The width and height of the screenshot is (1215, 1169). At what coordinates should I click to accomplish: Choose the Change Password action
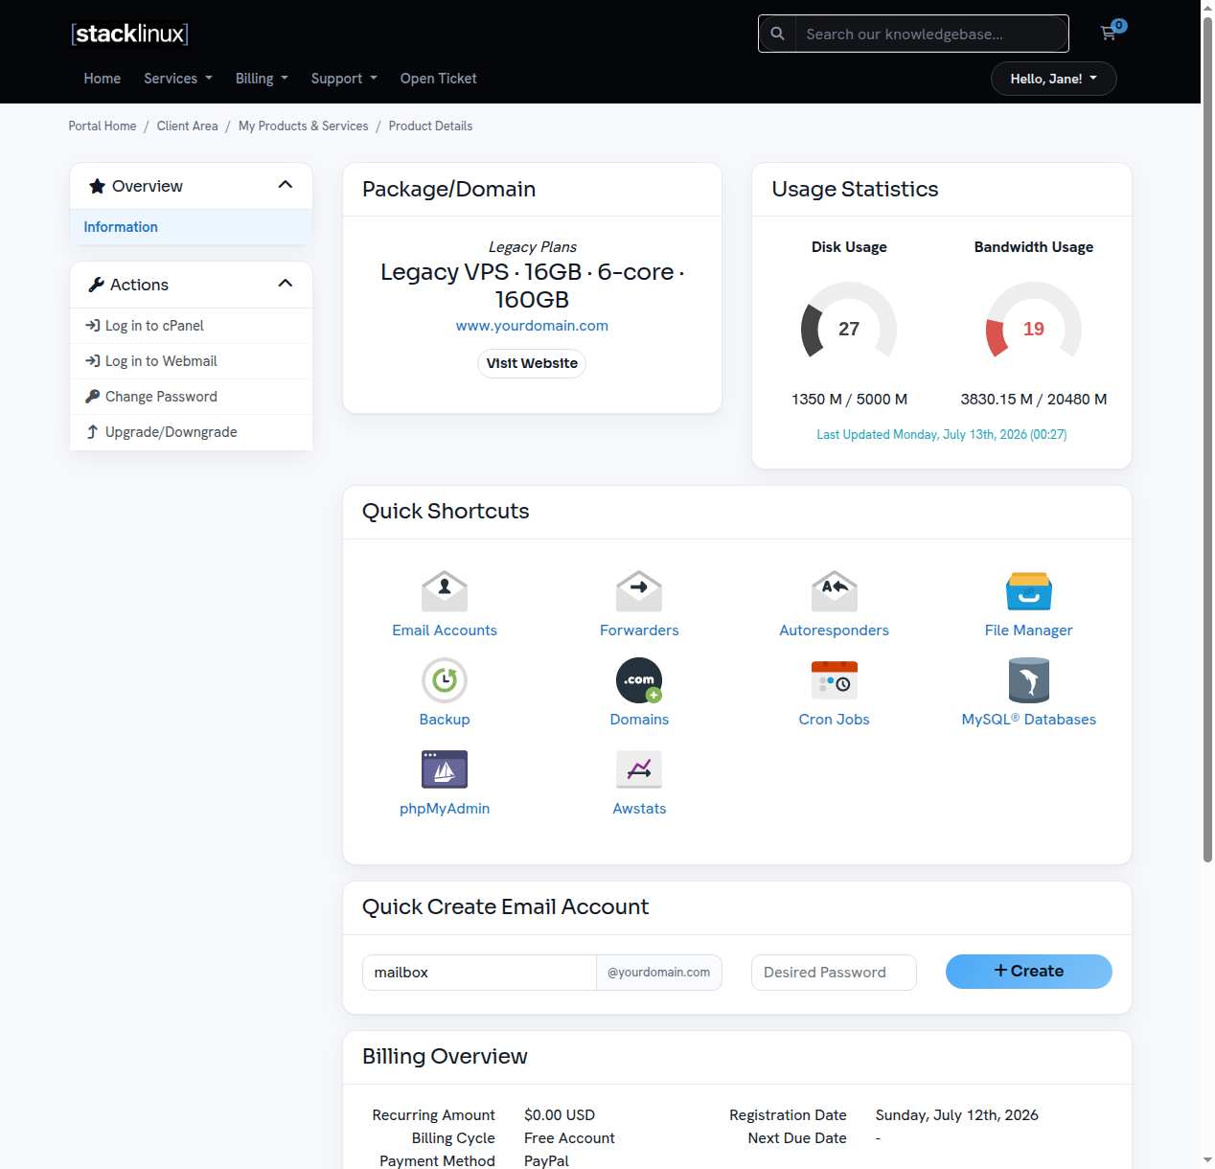click(x=192, y=397)
